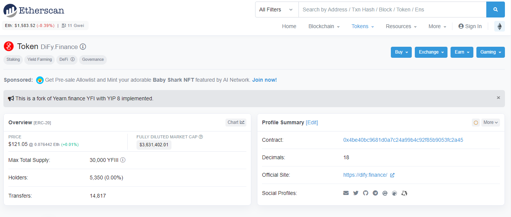Open the Telegram social profile icon
Screen dimensions: 511x217
tap(375, 193)
